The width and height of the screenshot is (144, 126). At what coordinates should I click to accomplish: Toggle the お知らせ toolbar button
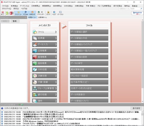(32, 13)
